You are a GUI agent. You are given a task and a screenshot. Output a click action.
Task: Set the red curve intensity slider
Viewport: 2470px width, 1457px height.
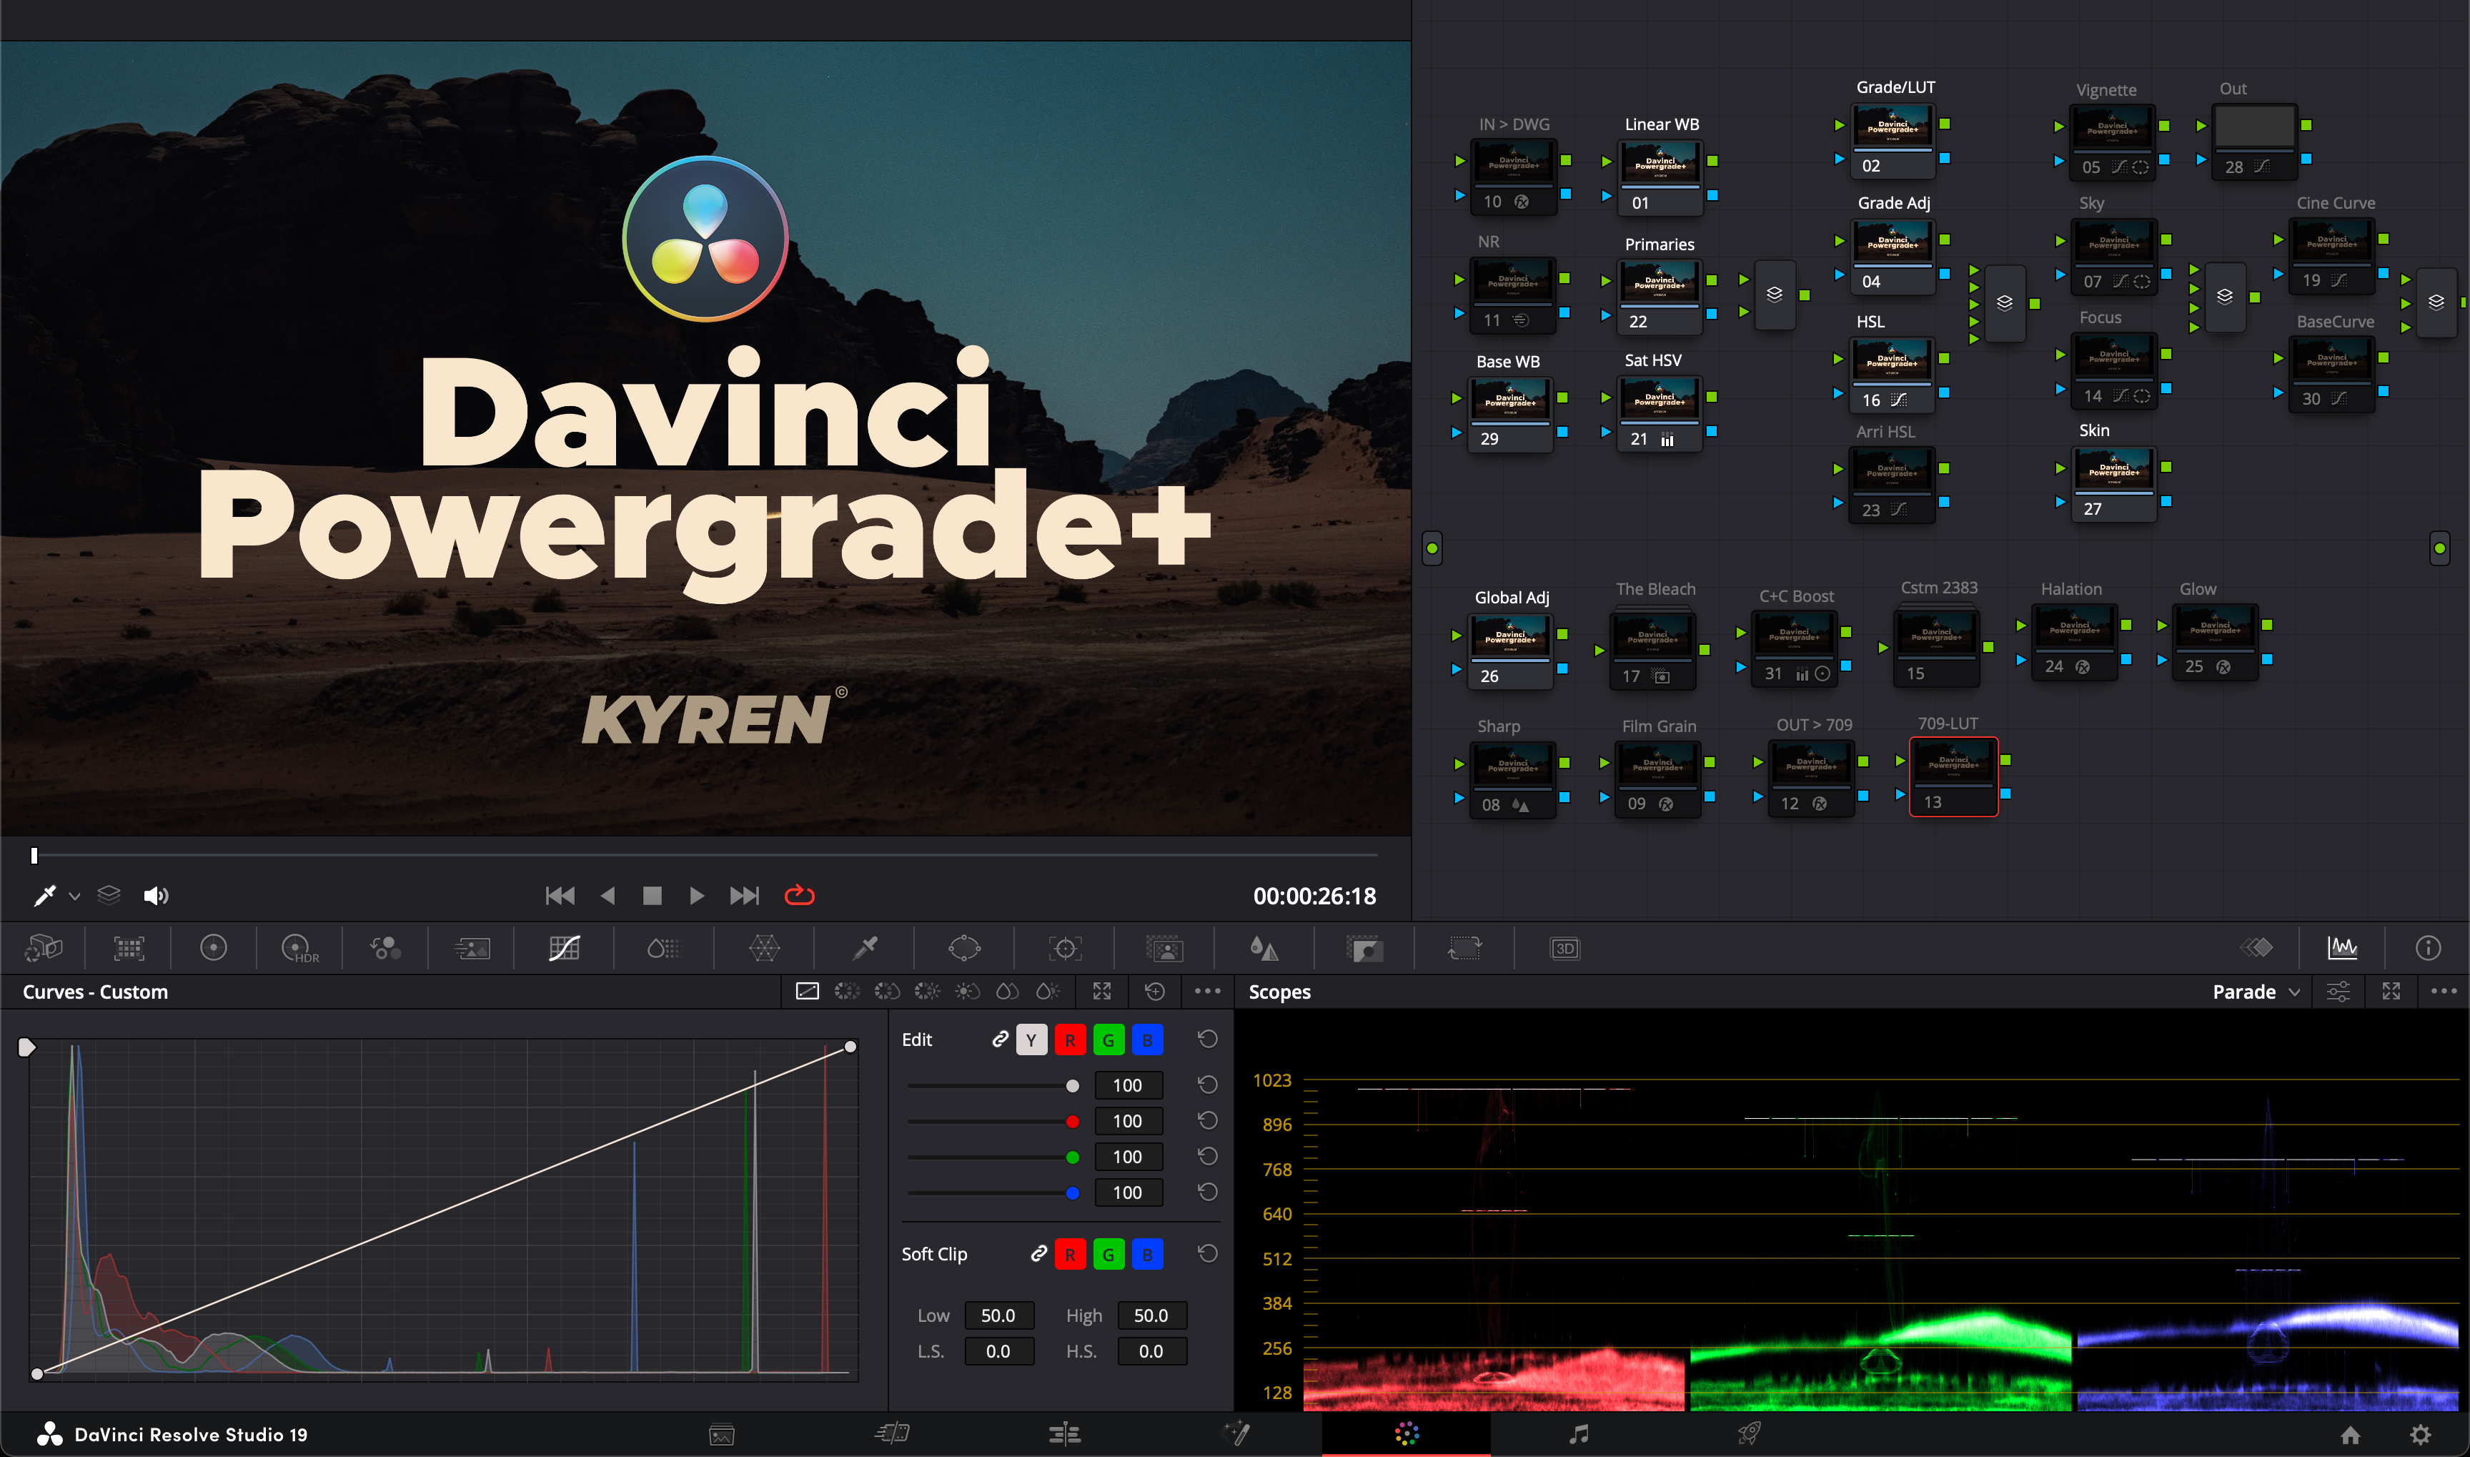993,1121
